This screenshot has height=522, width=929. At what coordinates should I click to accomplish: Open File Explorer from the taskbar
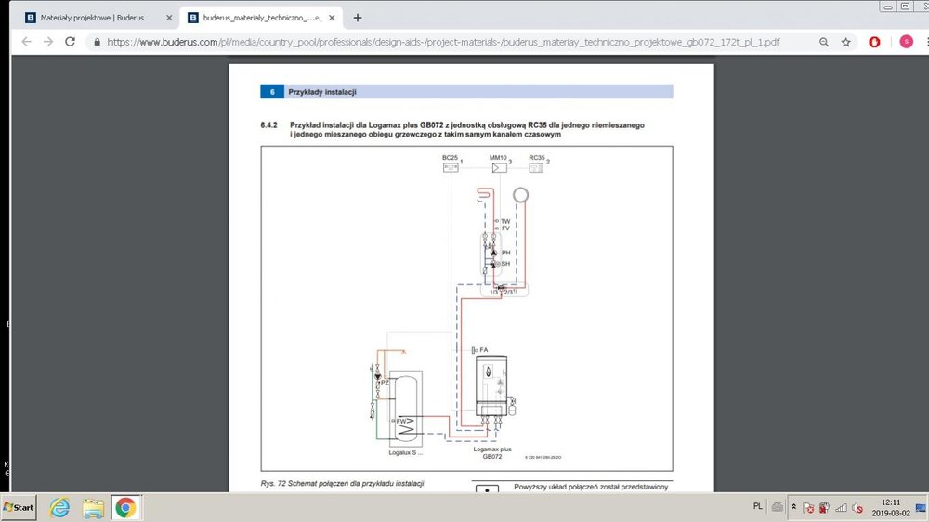(x=93, y=508)
